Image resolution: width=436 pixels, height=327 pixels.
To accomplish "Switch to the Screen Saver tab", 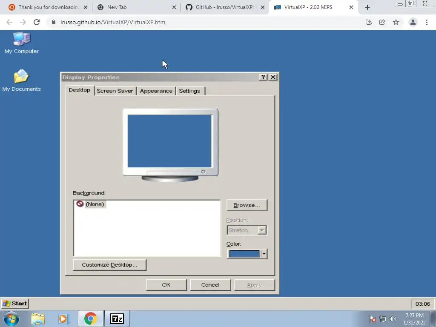I will pos(115,91).
